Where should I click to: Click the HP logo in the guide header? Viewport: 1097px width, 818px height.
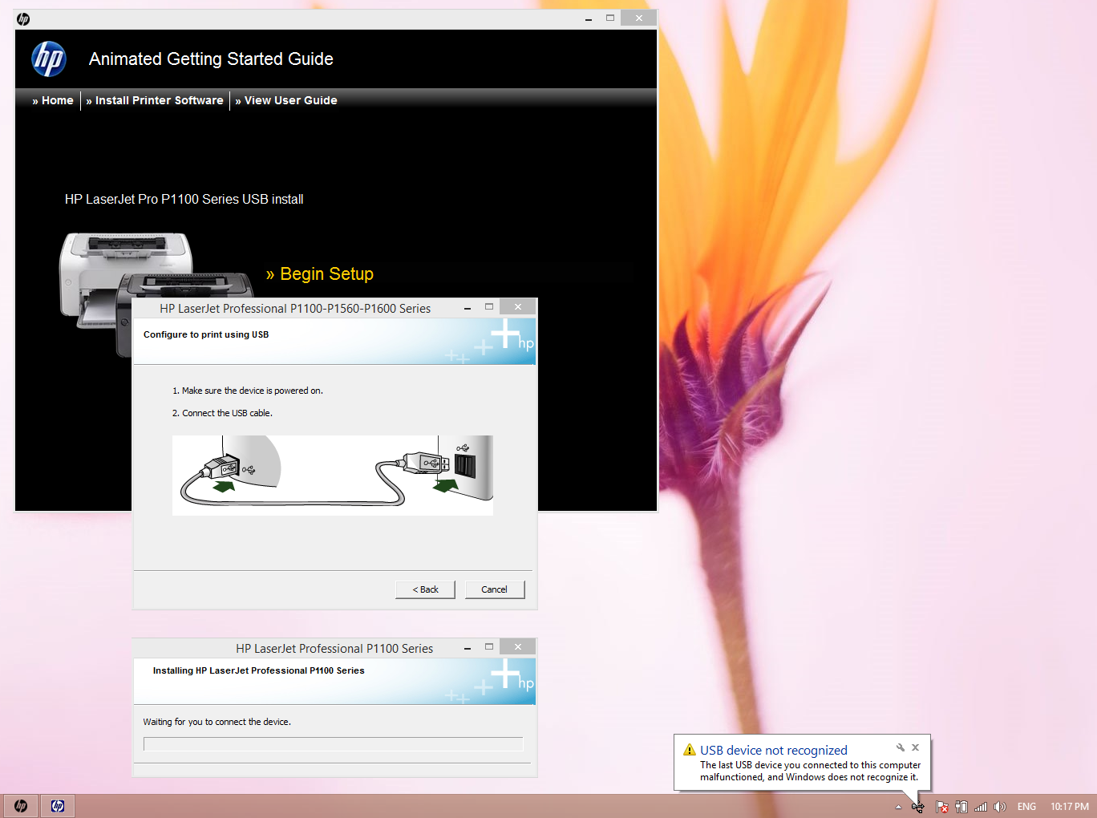coord(49,59)
